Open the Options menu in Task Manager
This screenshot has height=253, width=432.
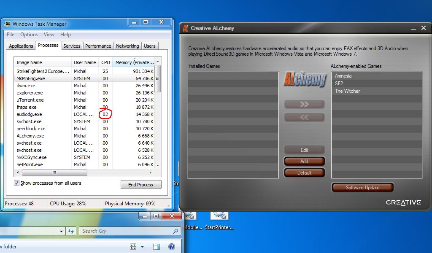pyautogui.click(x=29, y=35)
